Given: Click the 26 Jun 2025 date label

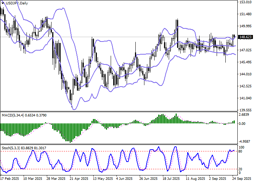Looking at the screenshot, I should 149,179.
